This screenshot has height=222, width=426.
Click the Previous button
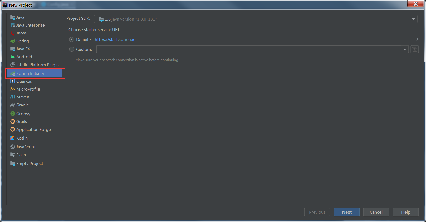point(317,212)
